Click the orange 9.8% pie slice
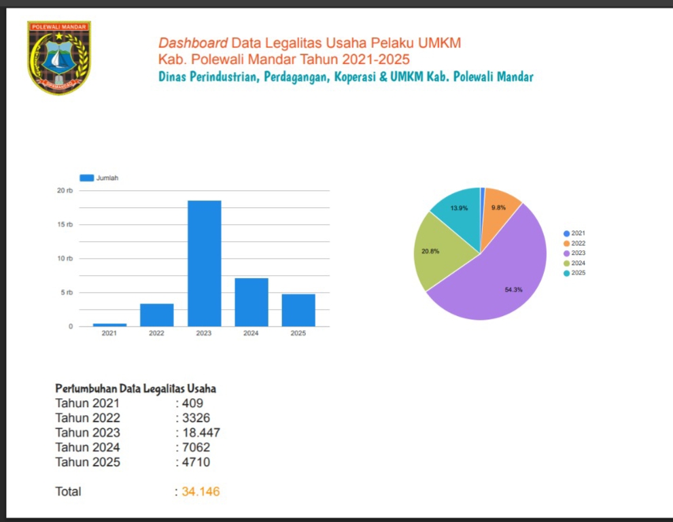The image size is (673, 522). pyautogui.click(x=500, y=204)
